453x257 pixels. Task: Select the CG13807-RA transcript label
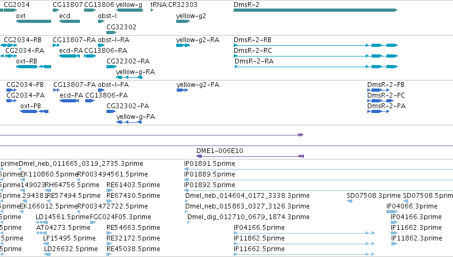pyautogui.click(x=74, y=39)
